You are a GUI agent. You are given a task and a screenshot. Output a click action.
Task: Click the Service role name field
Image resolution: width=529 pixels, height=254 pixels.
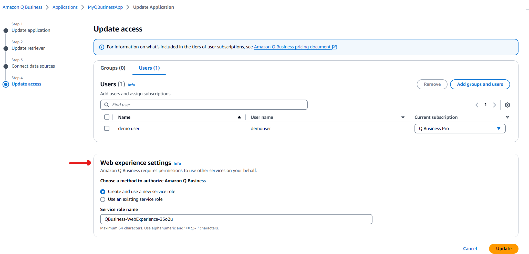[236, 219]
